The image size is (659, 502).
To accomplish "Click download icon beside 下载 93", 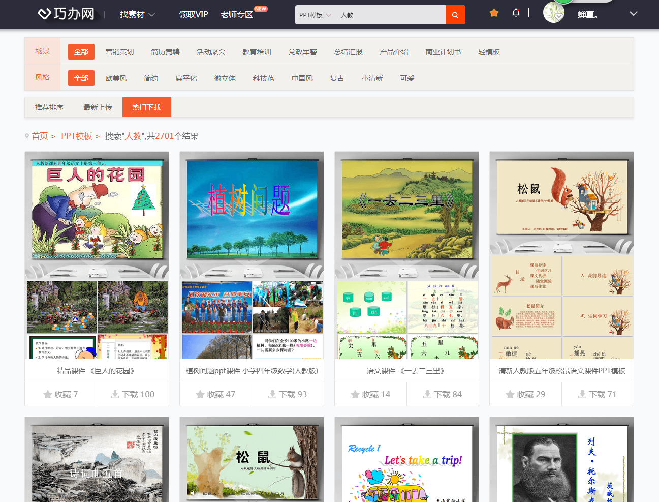I will 272,394.
